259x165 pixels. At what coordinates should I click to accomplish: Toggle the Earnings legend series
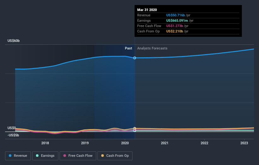[45, 156]
